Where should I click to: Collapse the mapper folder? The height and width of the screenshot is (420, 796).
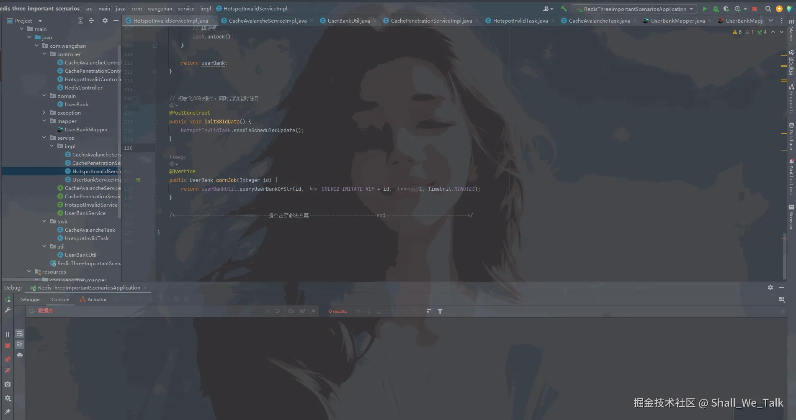click(44, 121)
